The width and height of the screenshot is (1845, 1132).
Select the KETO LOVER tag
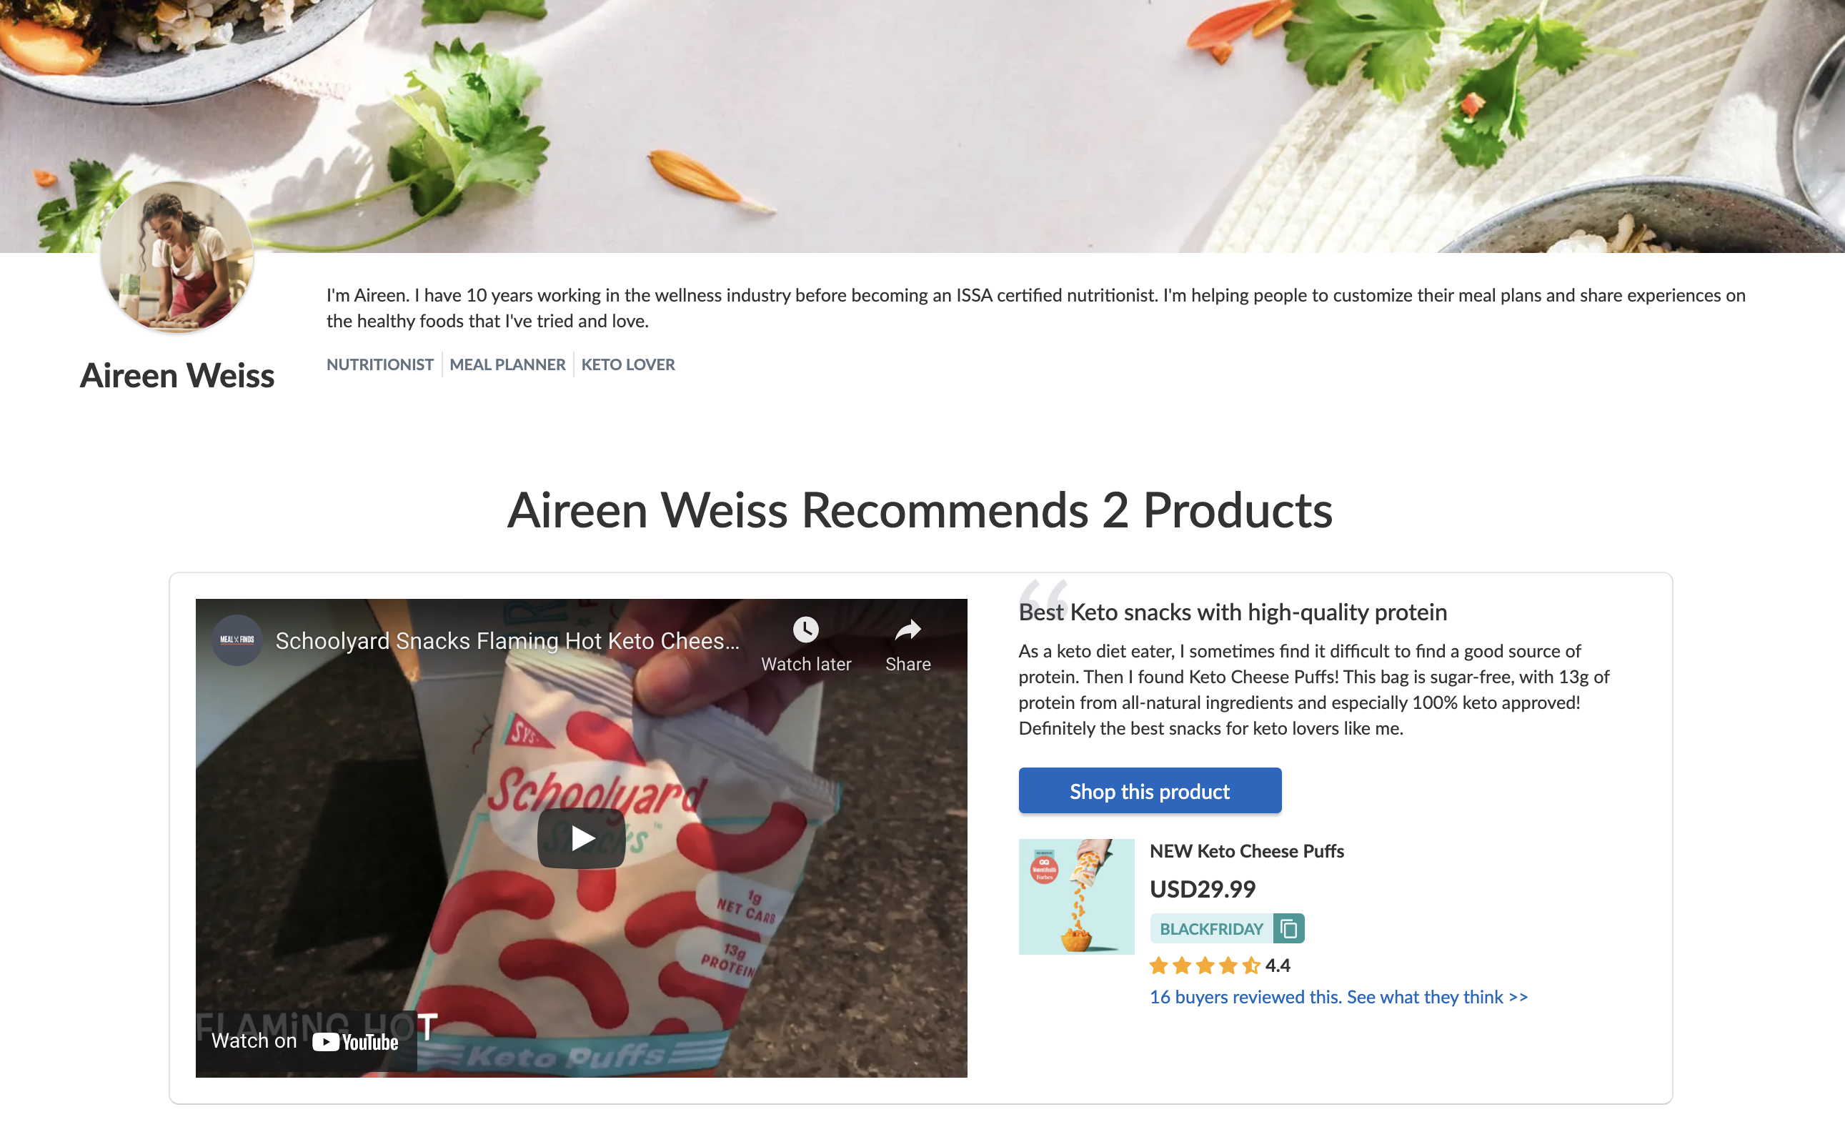click(x=627, y=364)
